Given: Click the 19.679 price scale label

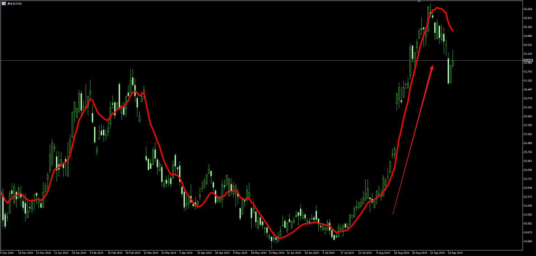Looking at the screenshot, I should tap(528, 233).
